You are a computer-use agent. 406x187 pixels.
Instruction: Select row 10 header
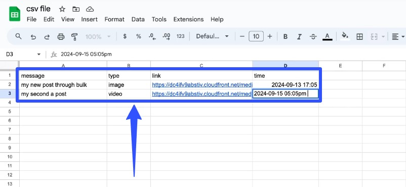click(10, 157)
